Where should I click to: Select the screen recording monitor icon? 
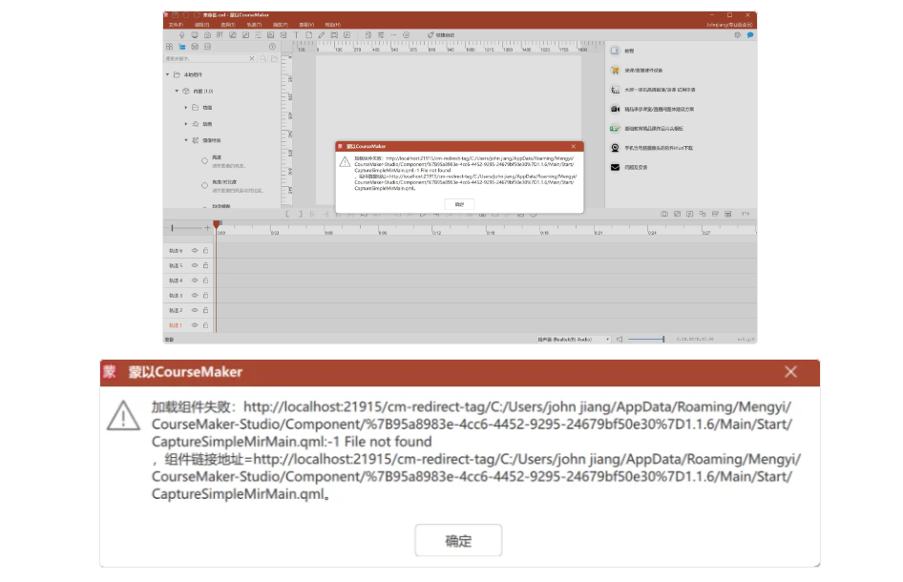pos(195,35)
